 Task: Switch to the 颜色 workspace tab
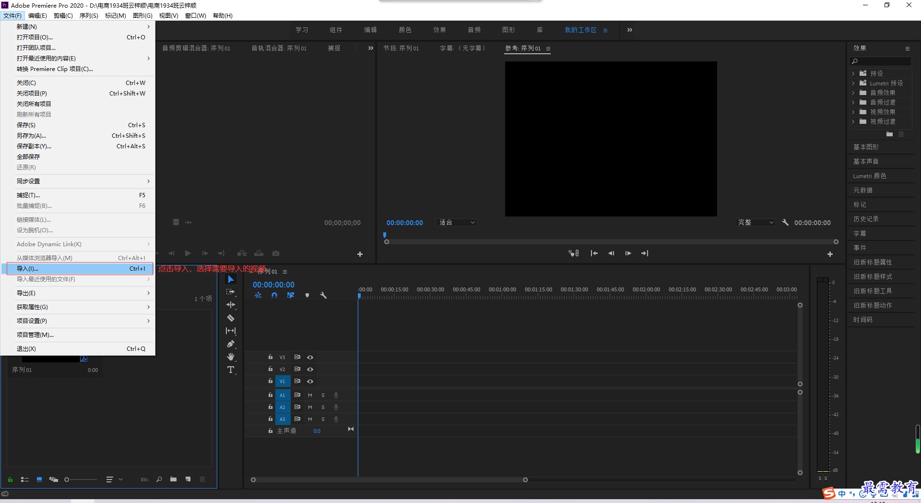tap(405, 30)
